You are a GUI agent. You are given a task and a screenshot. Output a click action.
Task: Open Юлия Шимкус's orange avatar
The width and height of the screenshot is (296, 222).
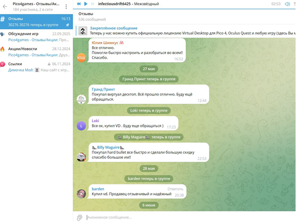coord(81,58)
